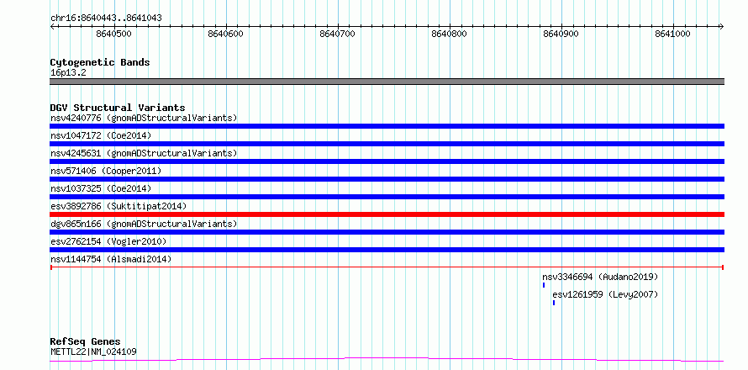The width and height of the screenshot is (748, 370).
Task: Click the nsv1047172 (Coe2014) label
Action: point(101,135)
